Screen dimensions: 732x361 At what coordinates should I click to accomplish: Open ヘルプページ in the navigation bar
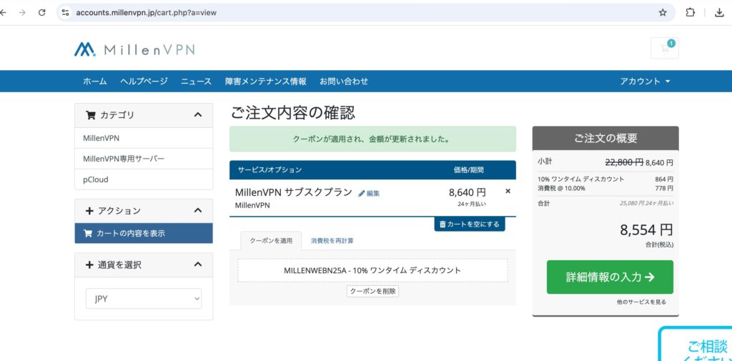coord(144,81)
